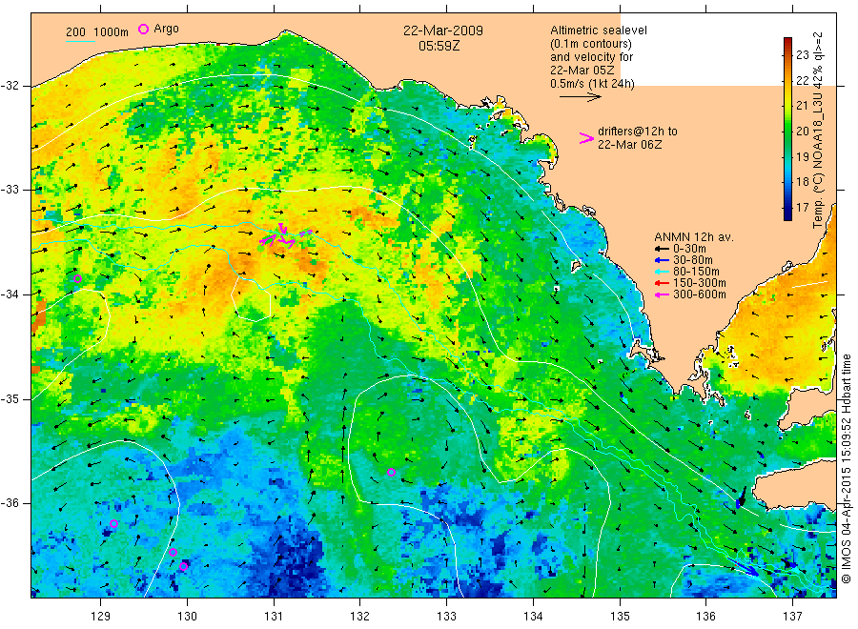Click the '300-600m' depth label

pyautogui.click(x=700, y=294)
